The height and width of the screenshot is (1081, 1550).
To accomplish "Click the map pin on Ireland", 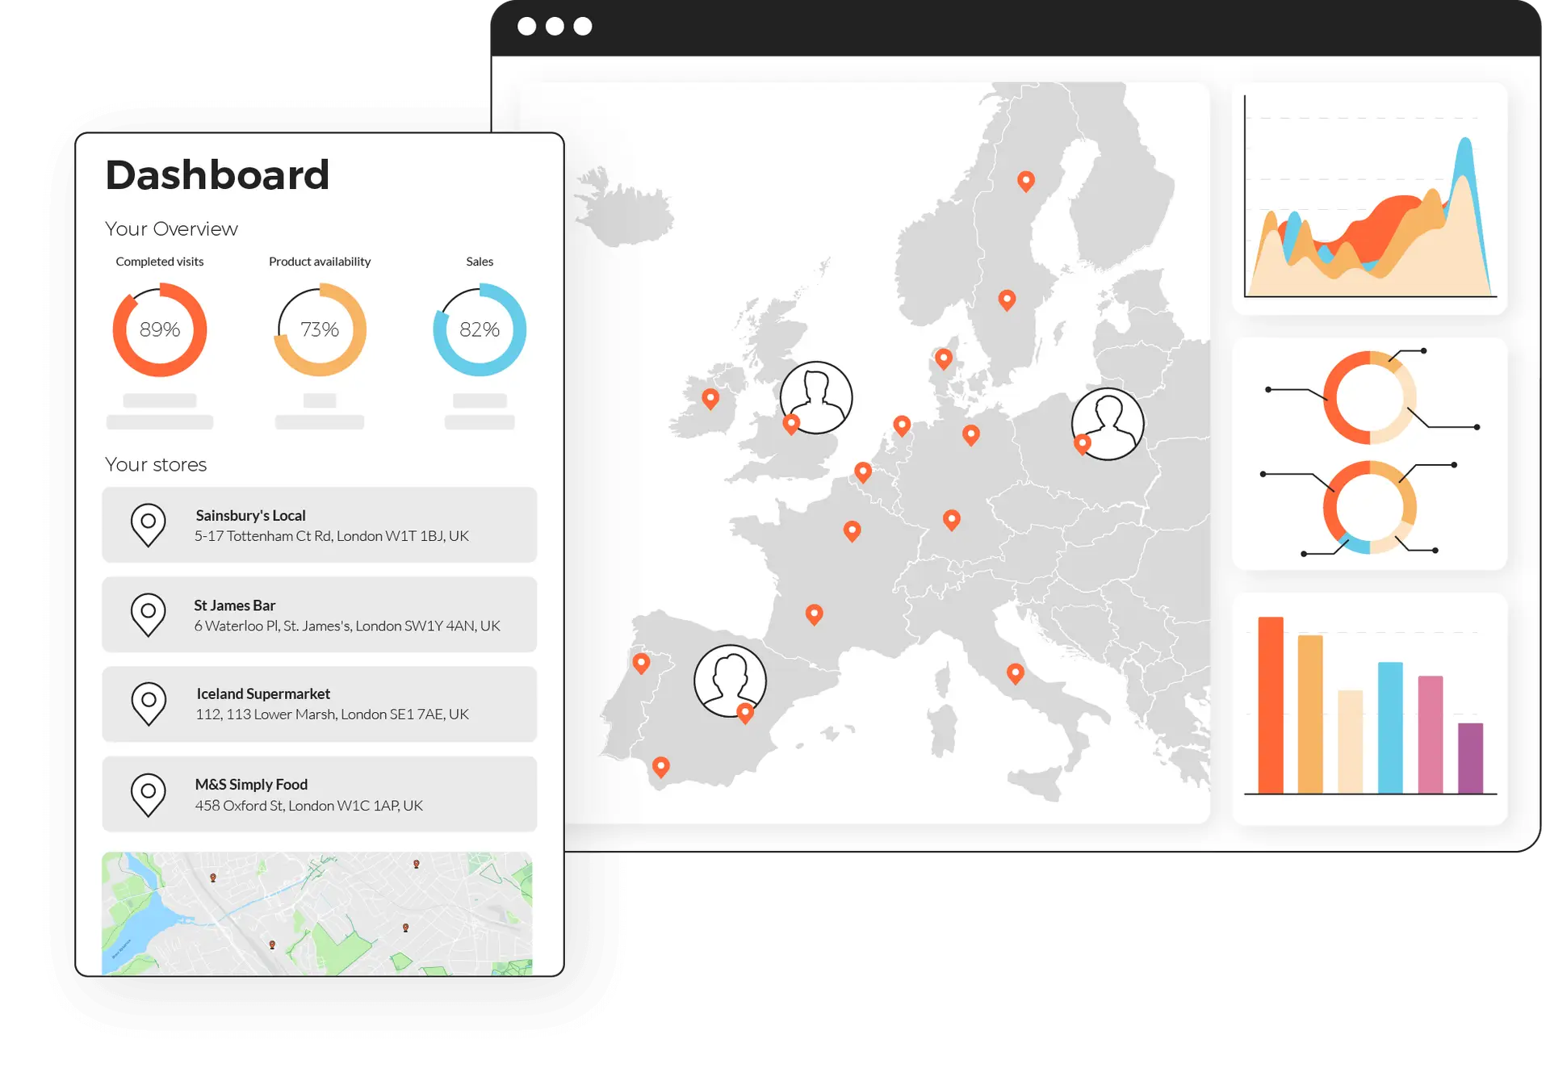I will point(710,397).
